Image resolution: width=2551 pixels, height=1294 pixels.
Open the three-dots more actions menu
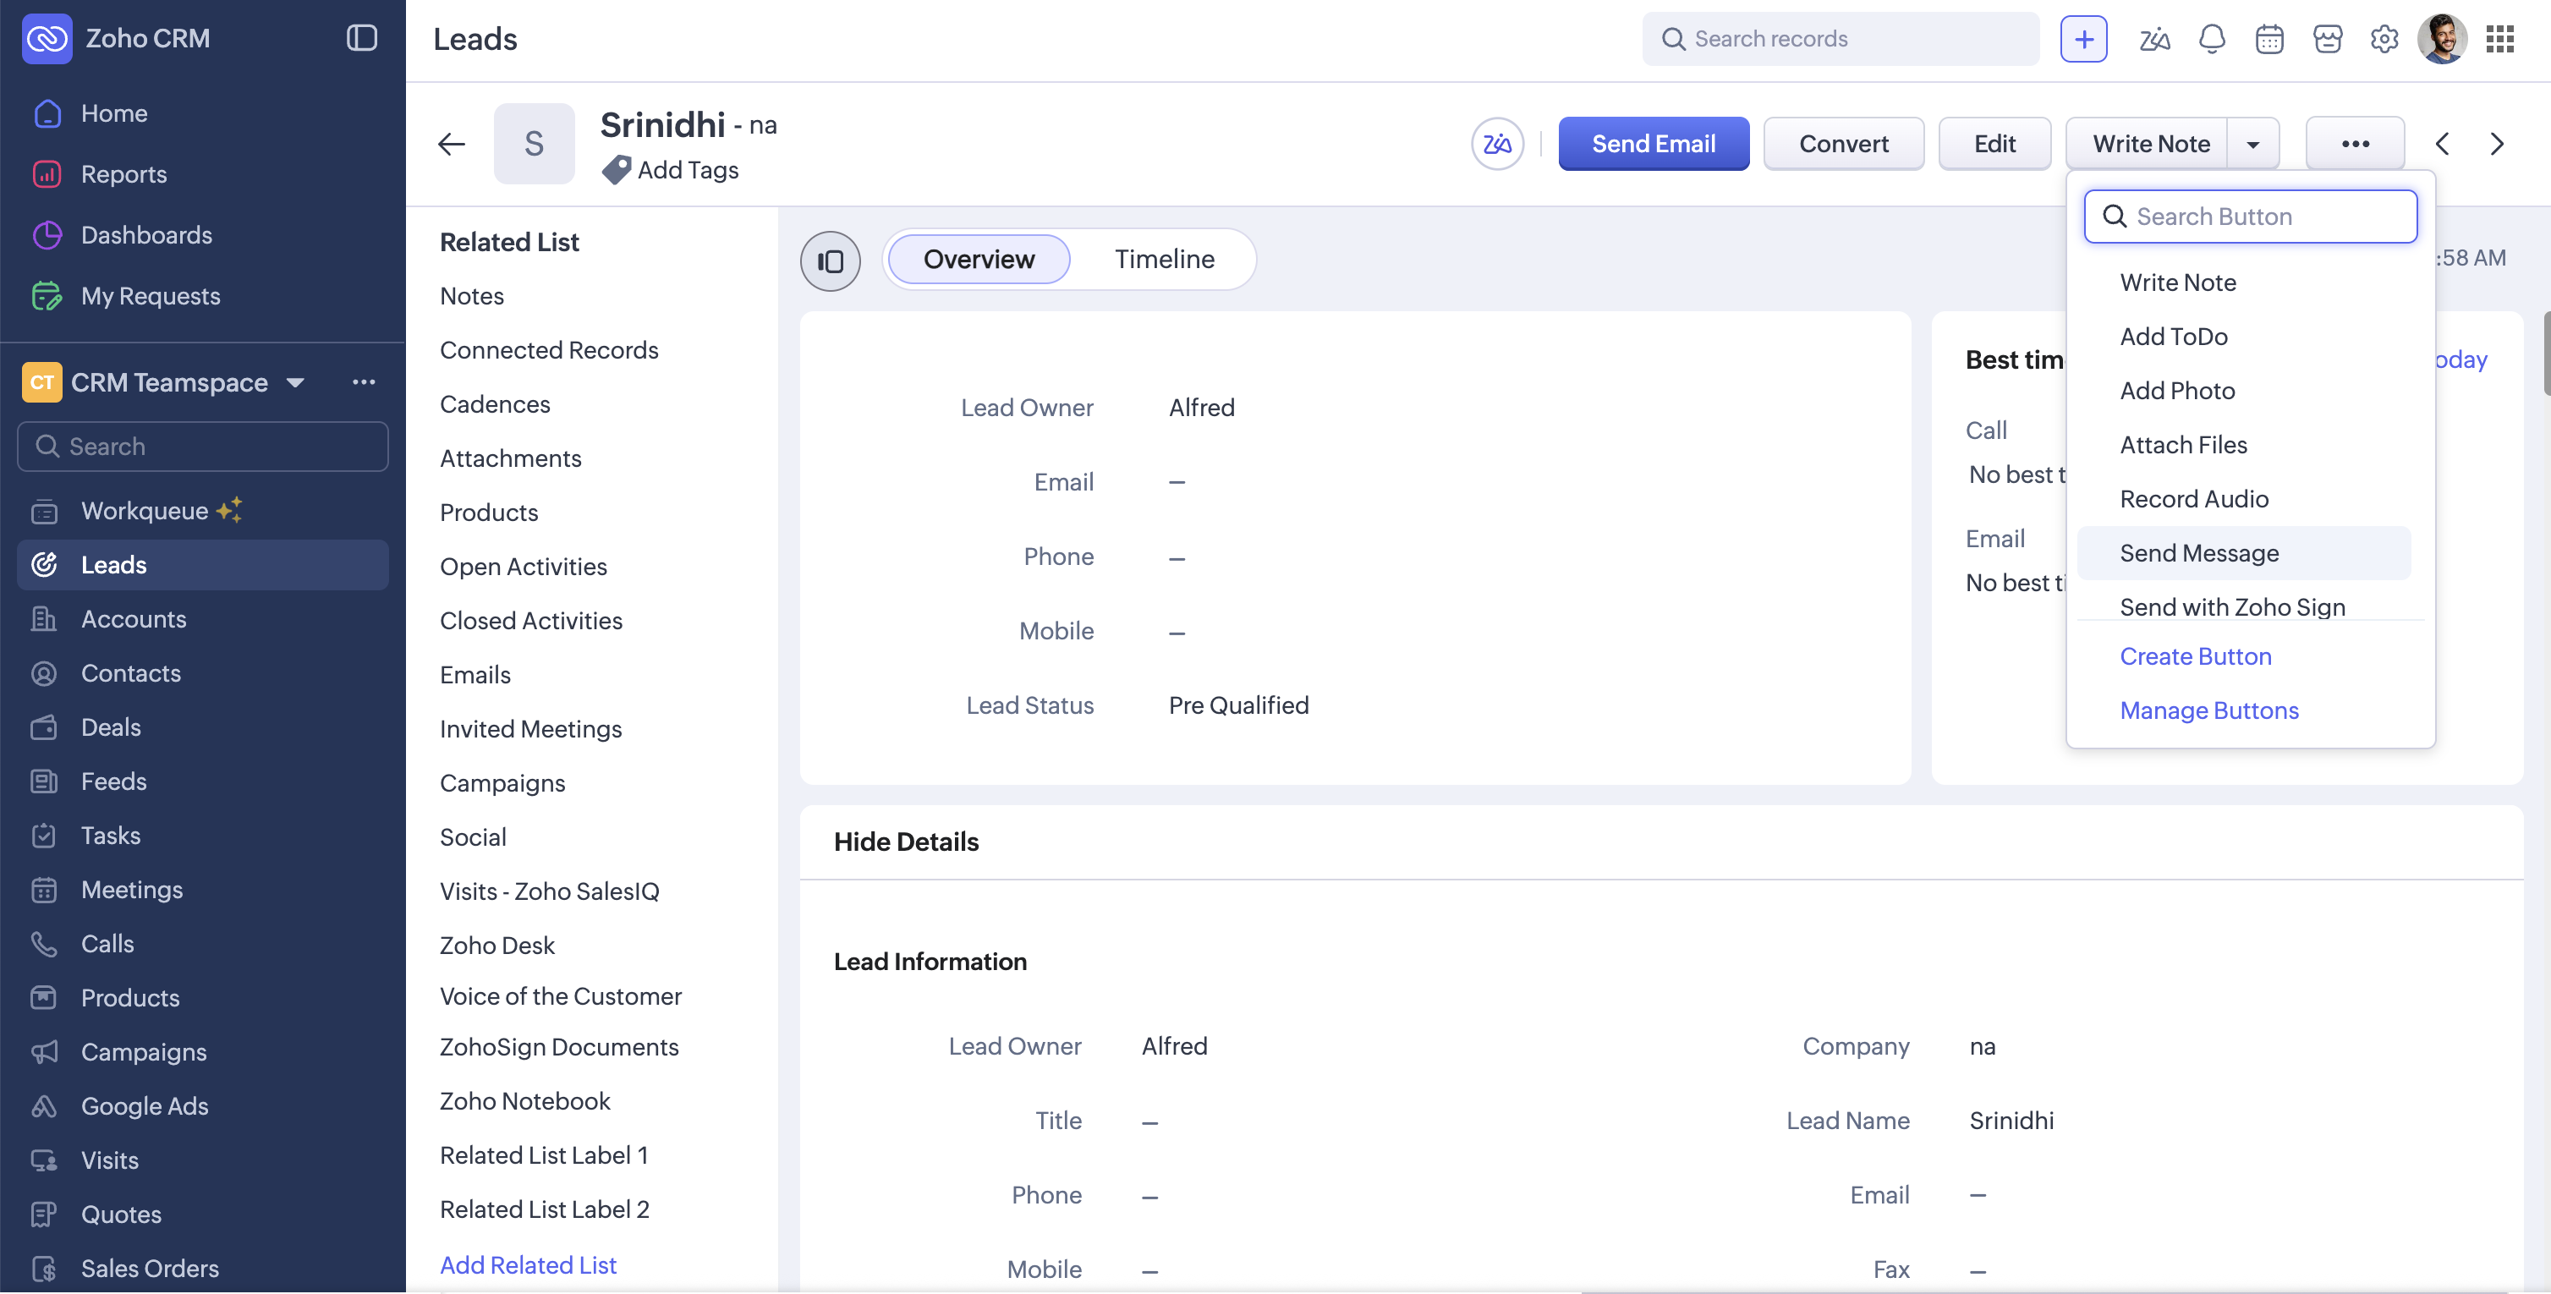point(2355,144)
